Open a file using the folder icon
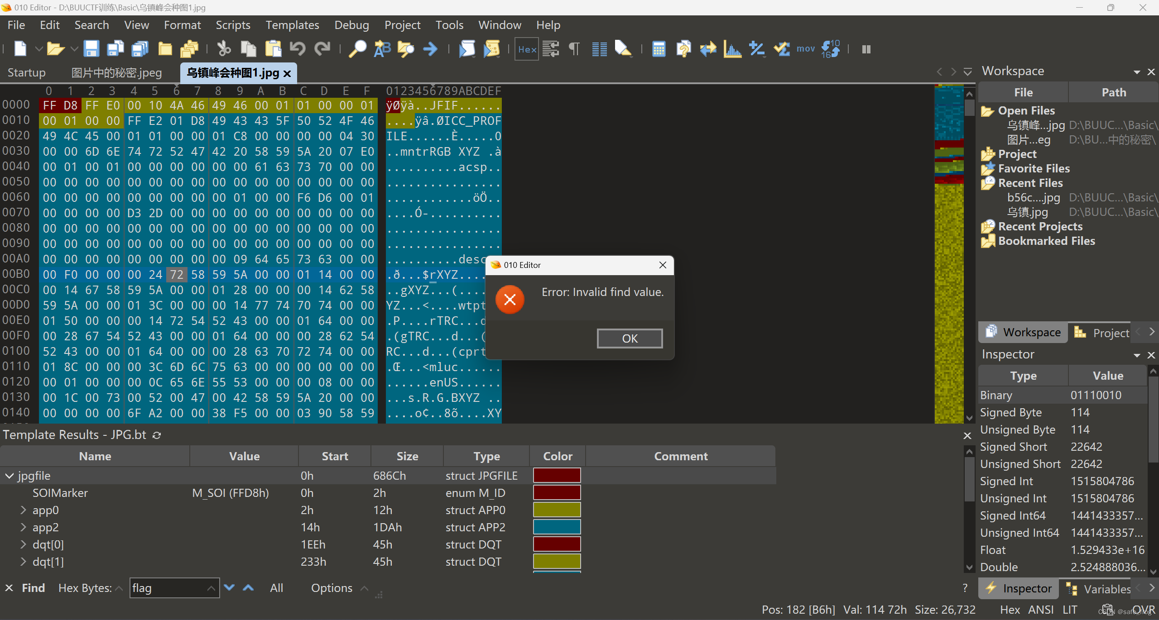The height and width of the screenshot is (620, 1159). click(55, 49)
